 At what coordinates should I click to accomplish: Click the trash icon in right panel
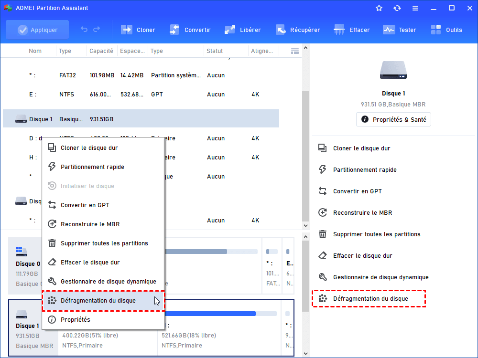323,234
